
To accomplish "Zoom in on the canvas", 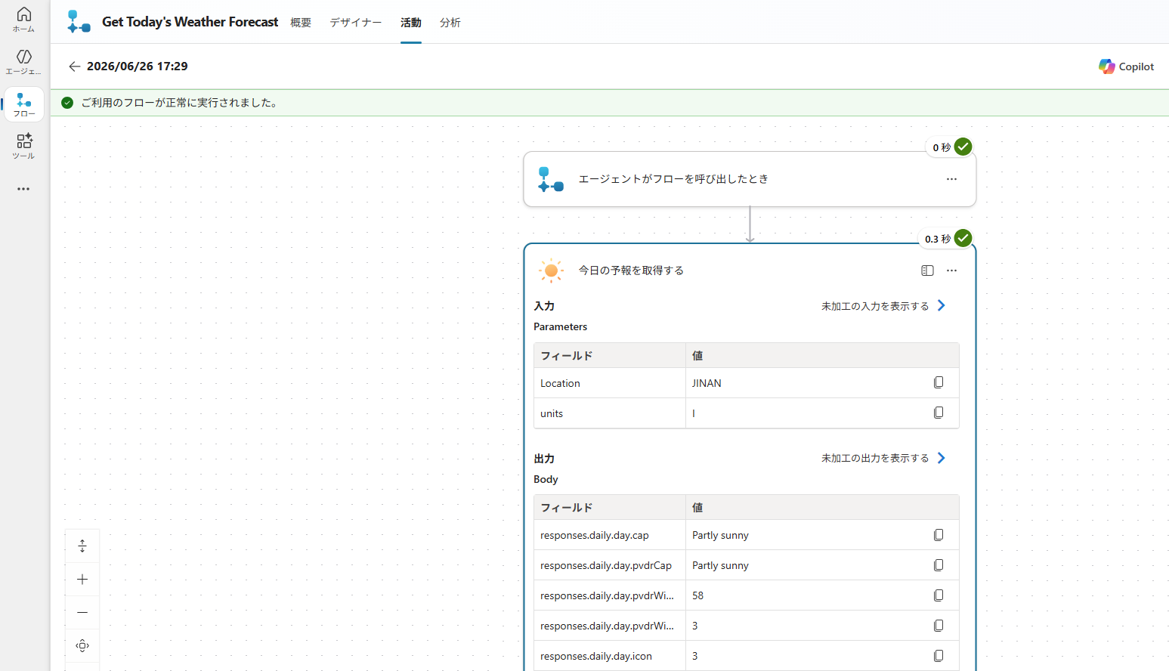I will point(82,580).
